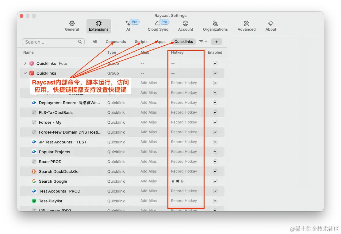Click the Deployment Record quicklink icon
Screen dimensions: 341x234
pos(34,103)
